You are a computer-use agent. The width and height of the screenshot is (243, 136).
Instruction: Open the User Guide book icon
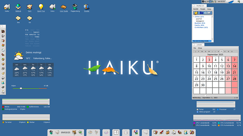(x=64, y=7)
